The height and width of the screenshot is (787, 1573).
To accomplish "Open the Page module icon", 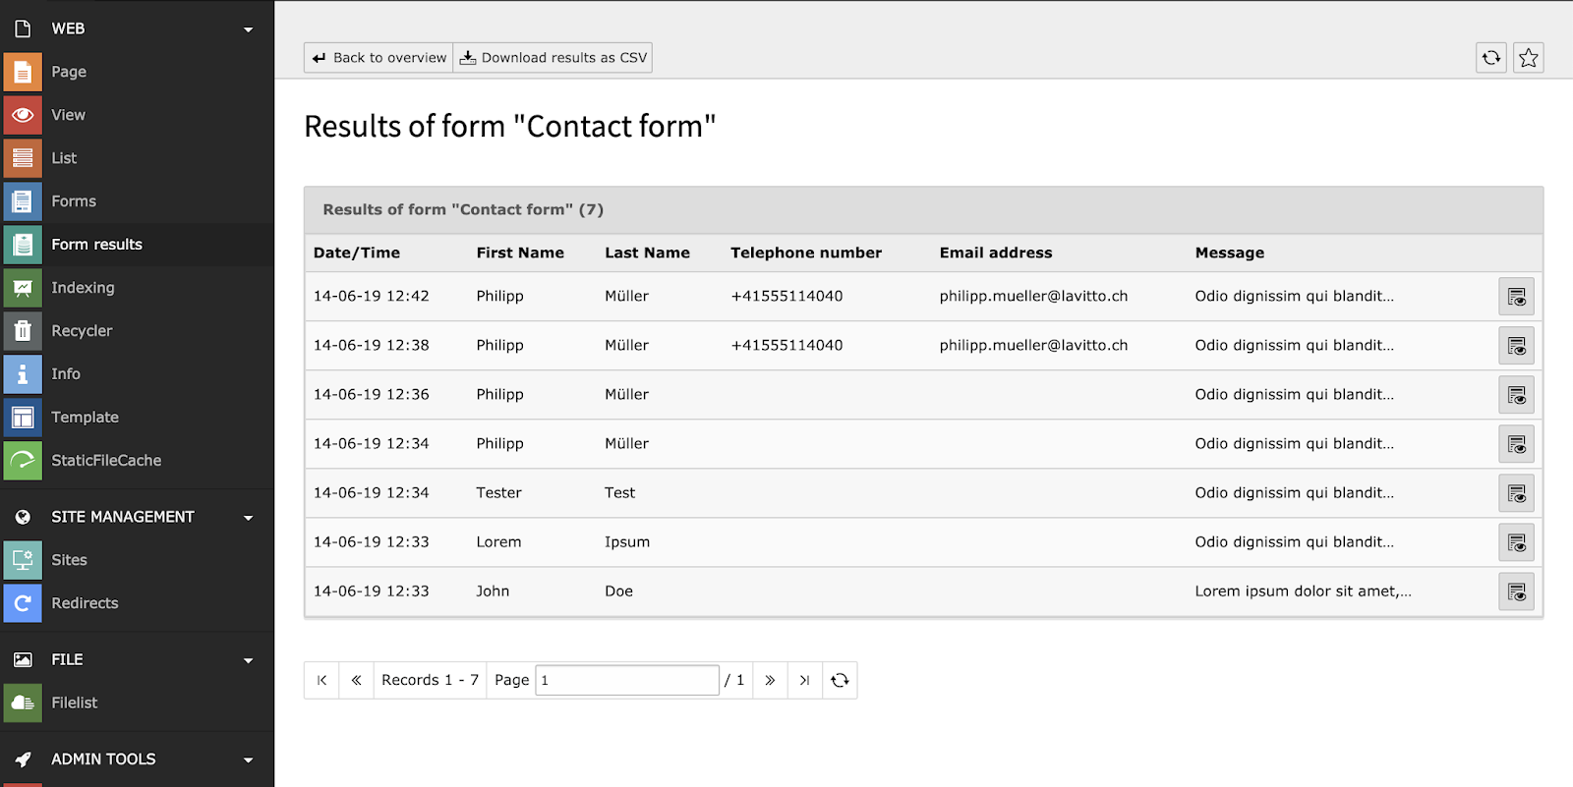I will click(x=23, y=72).
